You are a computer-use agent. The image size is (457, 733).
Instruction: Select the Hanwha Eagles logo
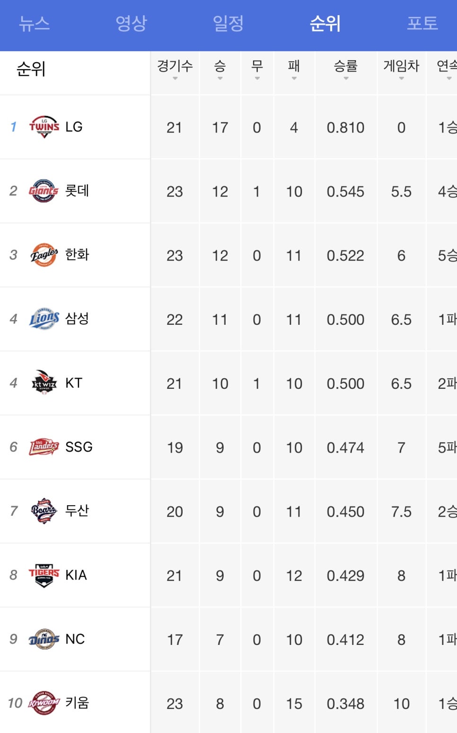point(44,255)
